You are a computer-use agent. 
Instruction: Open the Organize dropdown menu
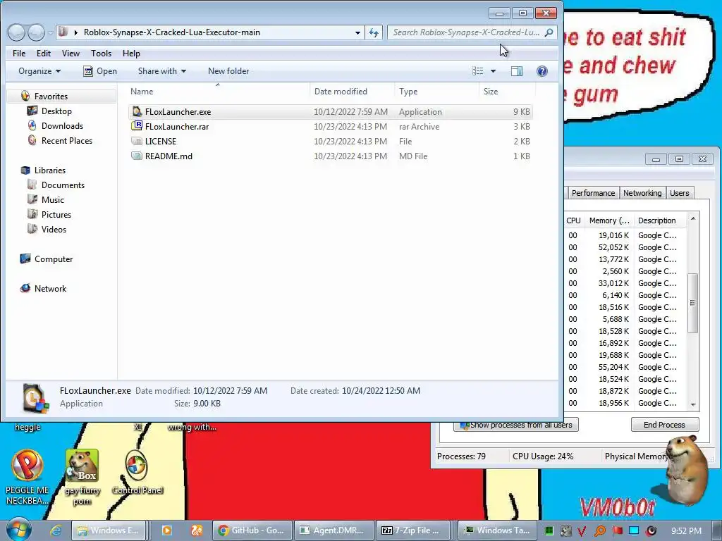click(x=39, y=71)
